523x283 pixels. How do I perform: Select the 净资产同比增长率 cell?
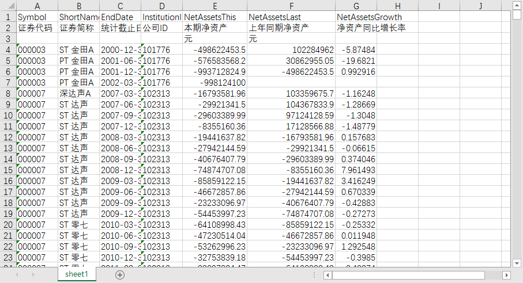click(356, 28)
